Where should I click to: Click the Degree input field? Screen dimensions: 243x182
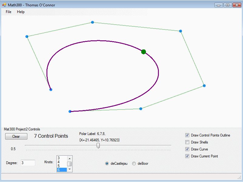pyautogui.click(x=28, y=163)
